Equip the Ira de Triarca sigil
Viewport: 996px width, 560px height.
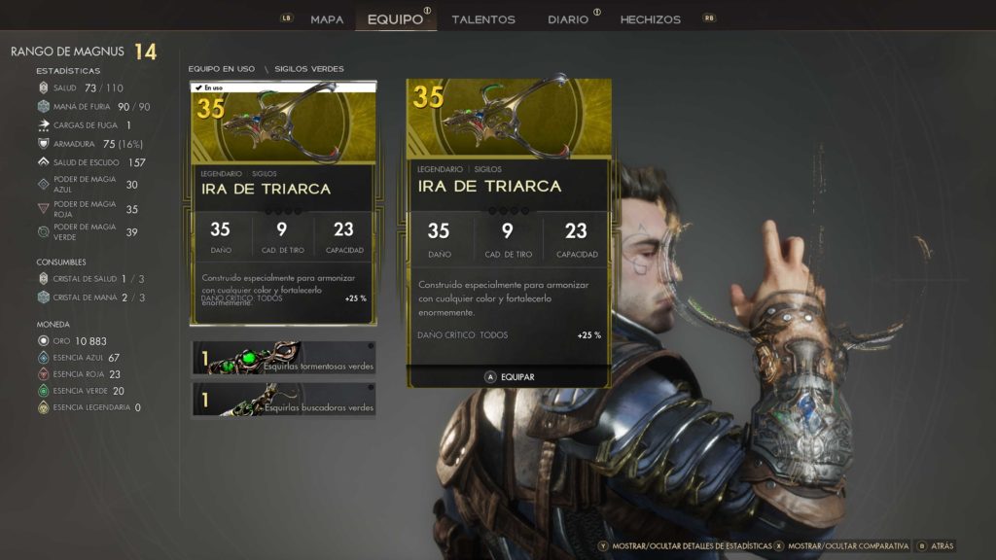click(x=509, y=376)
